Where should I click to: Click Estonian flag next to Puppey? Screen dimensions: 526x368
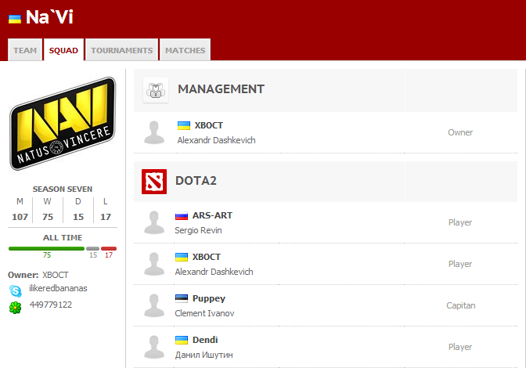point(182,298)
